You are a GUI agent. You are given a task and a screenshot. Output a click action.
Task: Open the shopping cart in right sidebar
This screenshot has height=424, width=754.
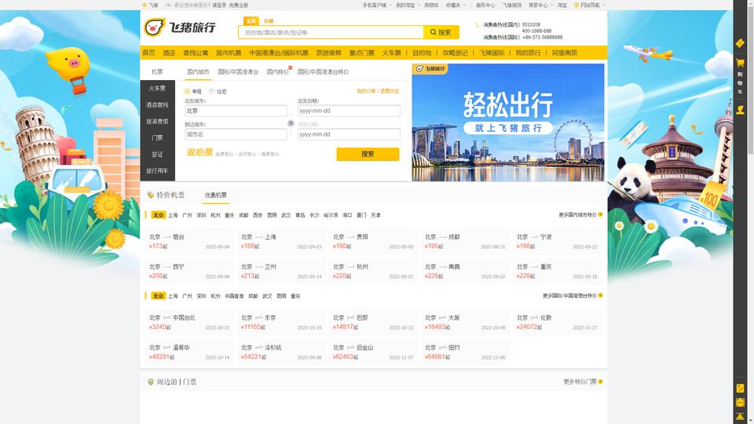(740, 63)
